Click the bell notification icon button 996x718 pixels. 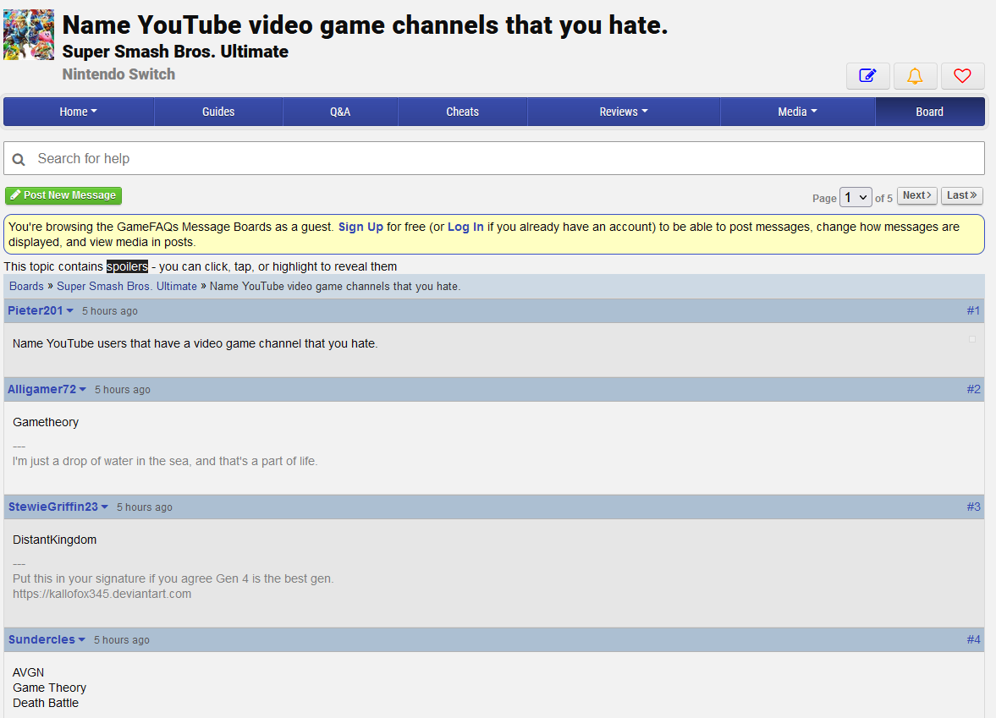[915, 76]
